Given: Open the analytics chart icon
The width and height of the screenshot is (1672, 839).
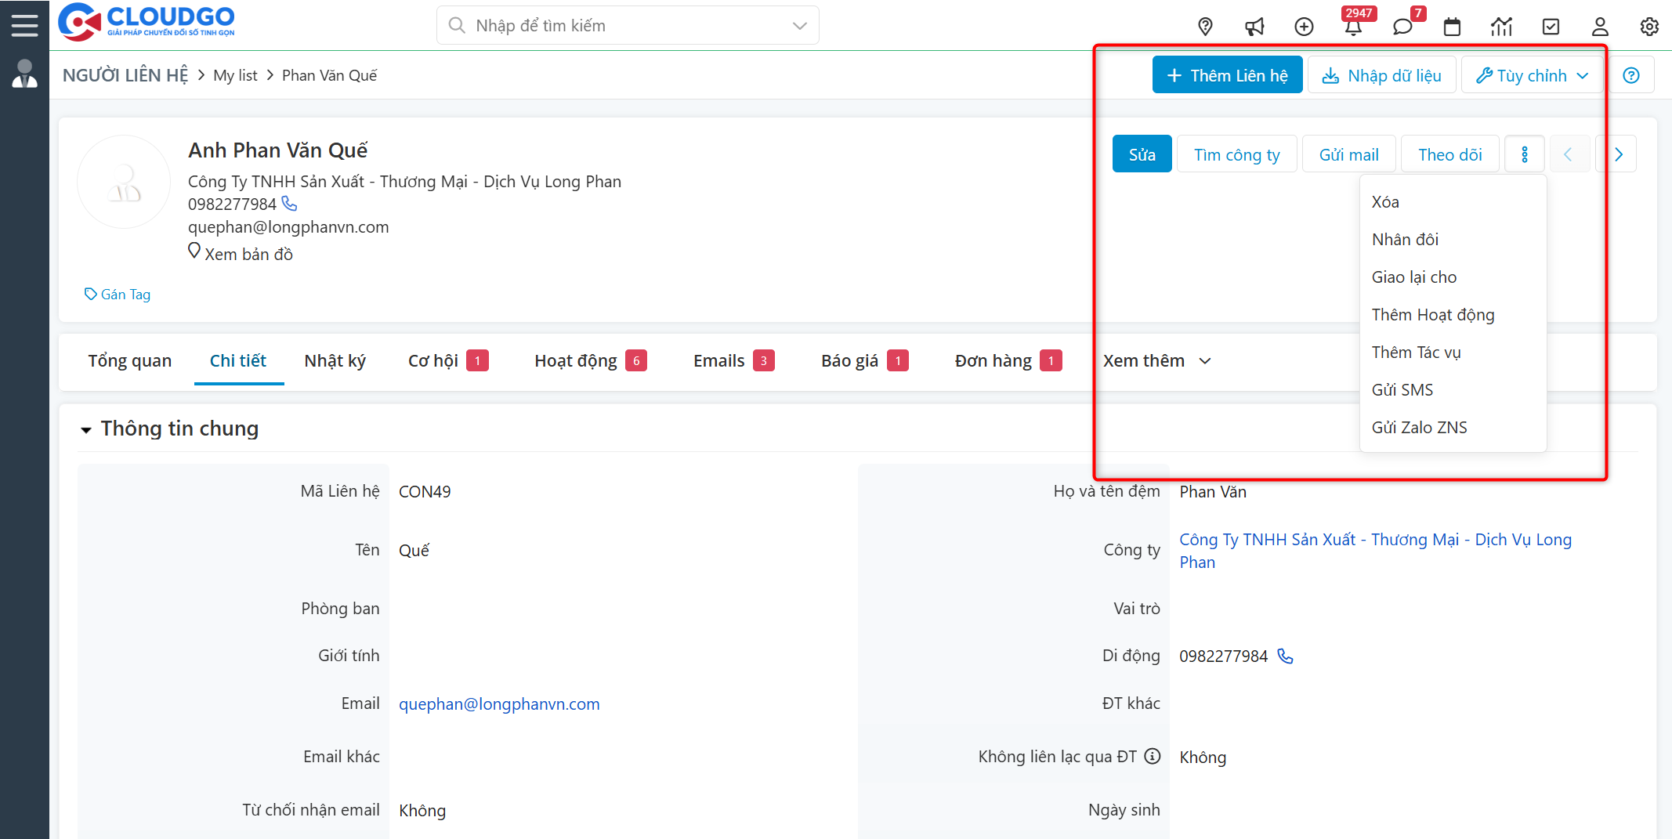Looking at the screenshot, I should tap(1502, 26).
